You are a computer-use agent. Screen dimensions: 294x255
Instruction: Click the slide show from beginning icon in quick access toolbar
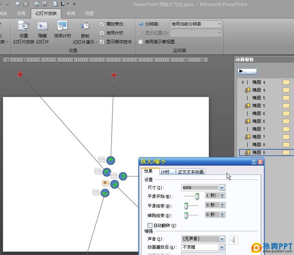coord(37,4)
